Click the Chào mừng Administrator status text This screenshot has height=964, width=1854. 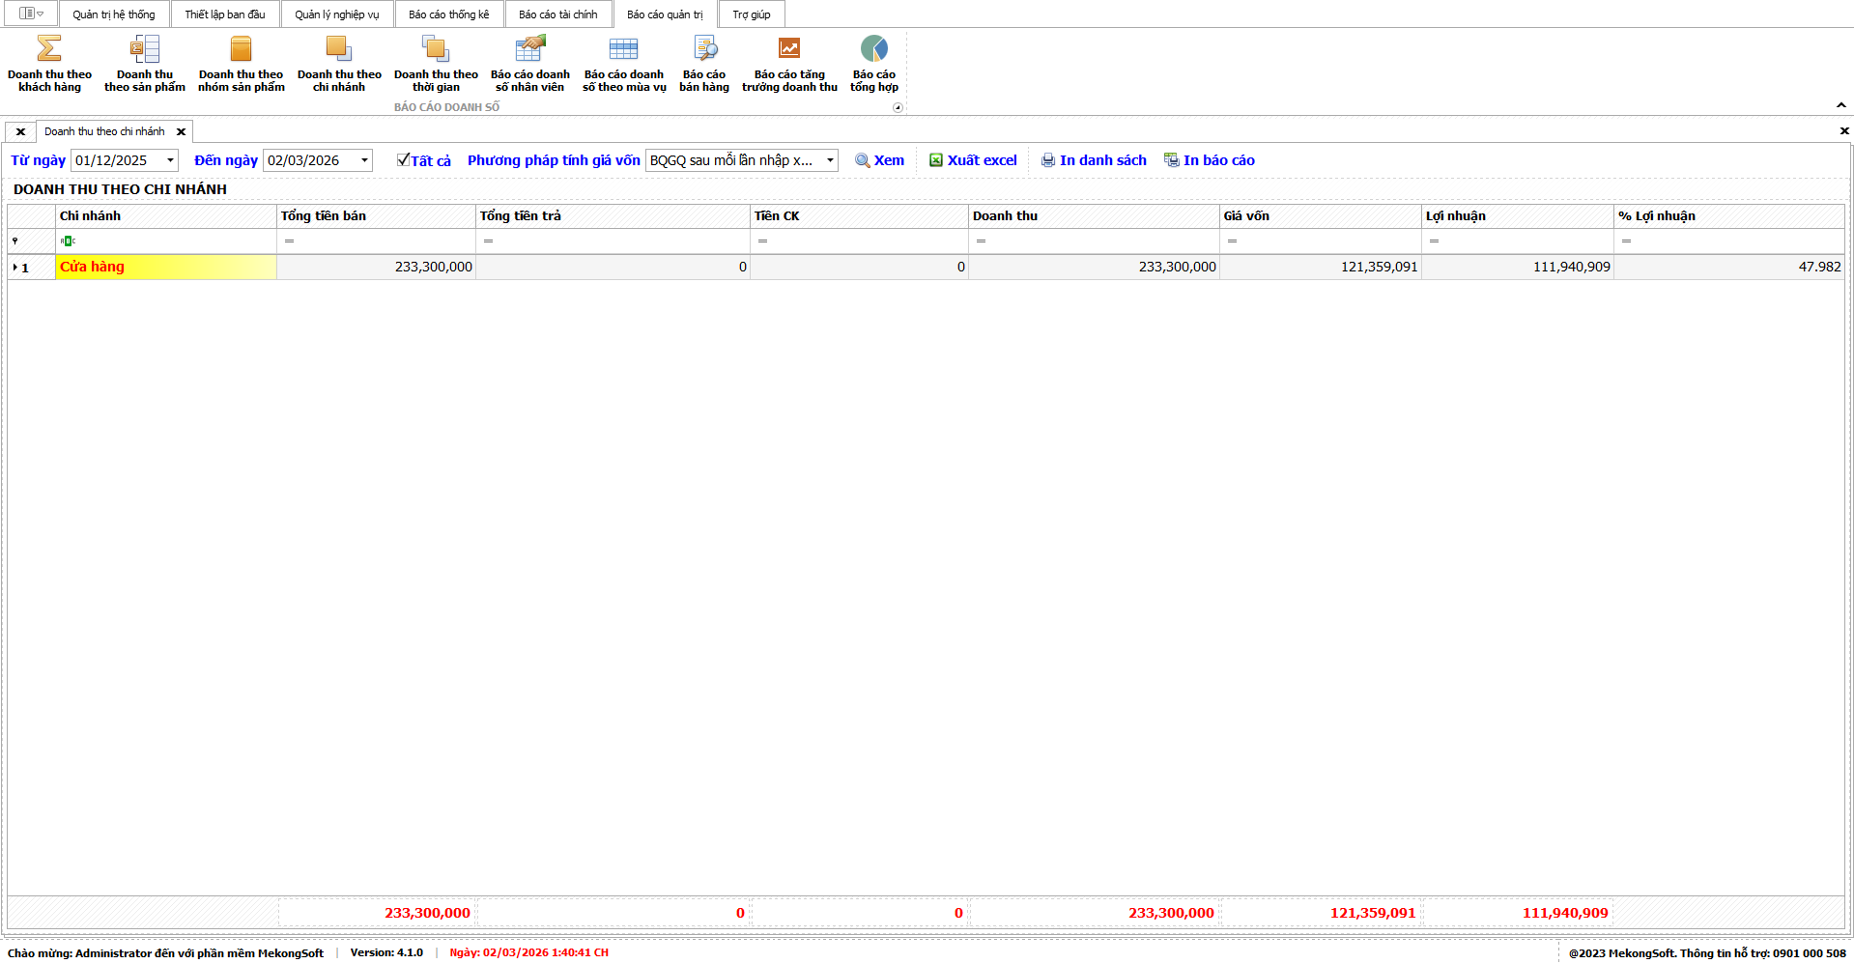[x=165, y=953]
